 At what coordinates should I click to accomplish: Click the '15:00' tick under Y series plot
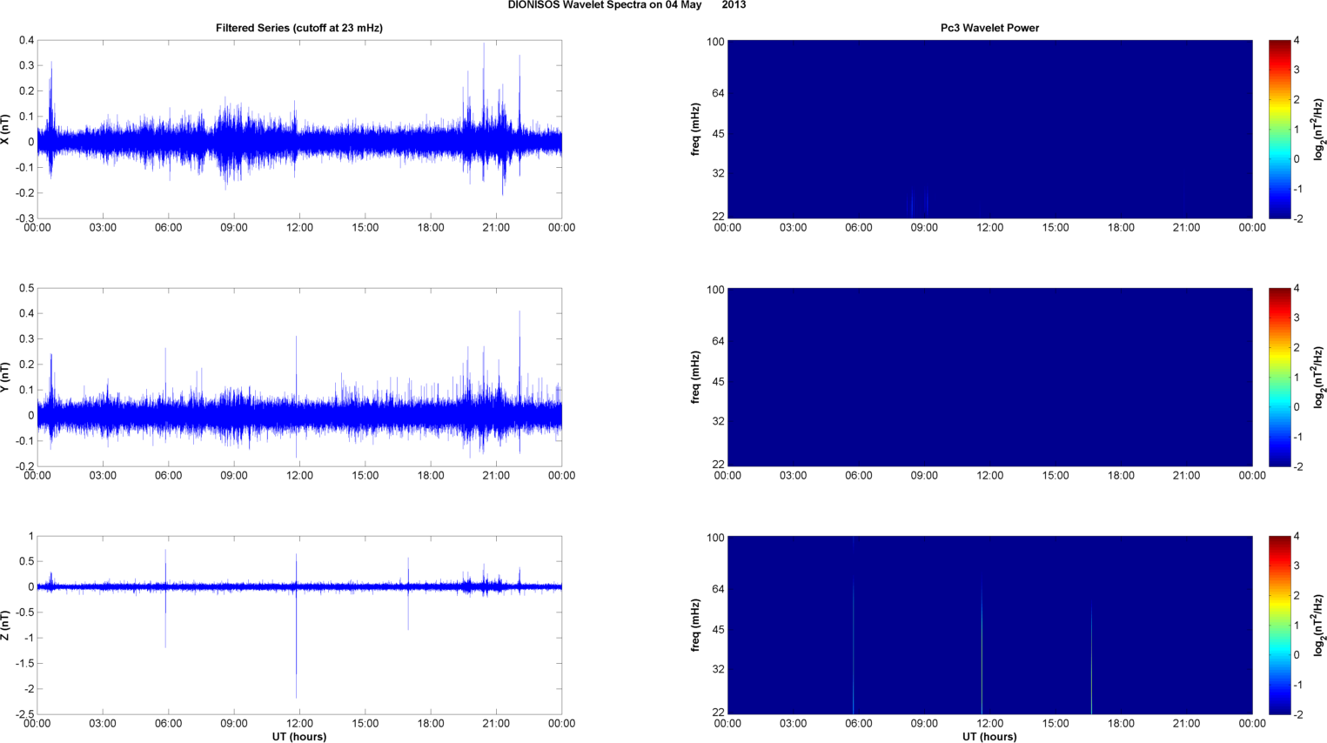point(365,476)
